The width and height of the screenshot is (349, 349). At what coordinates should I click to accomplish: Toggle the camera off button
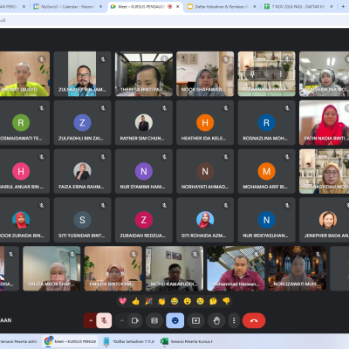135,320
